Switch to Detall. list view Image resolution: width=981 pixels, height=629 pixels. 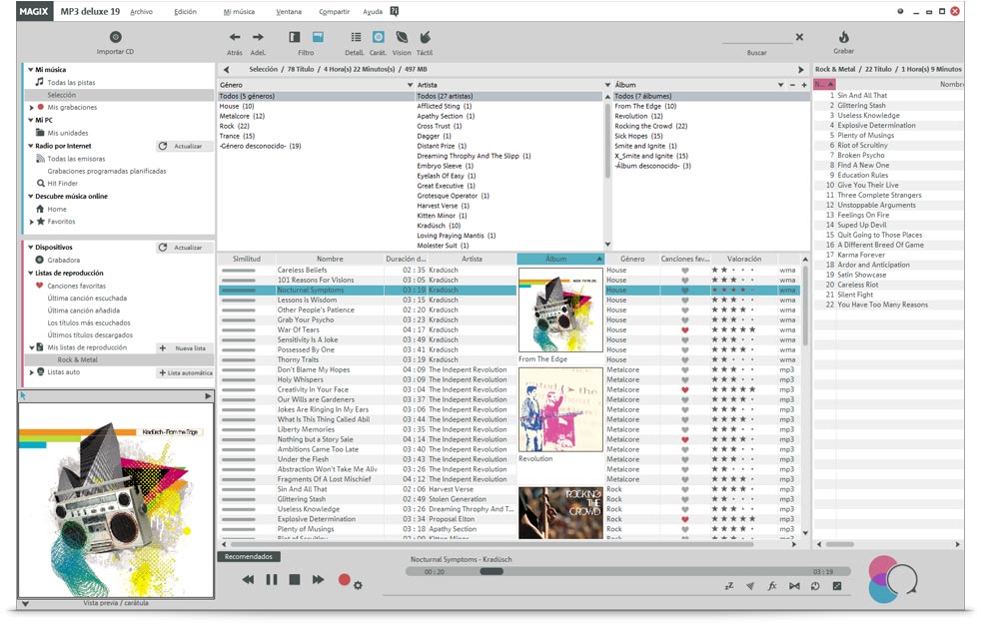356,37
